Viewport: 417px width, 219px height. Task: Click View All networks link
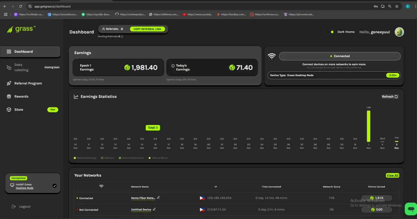pos(392,175)
